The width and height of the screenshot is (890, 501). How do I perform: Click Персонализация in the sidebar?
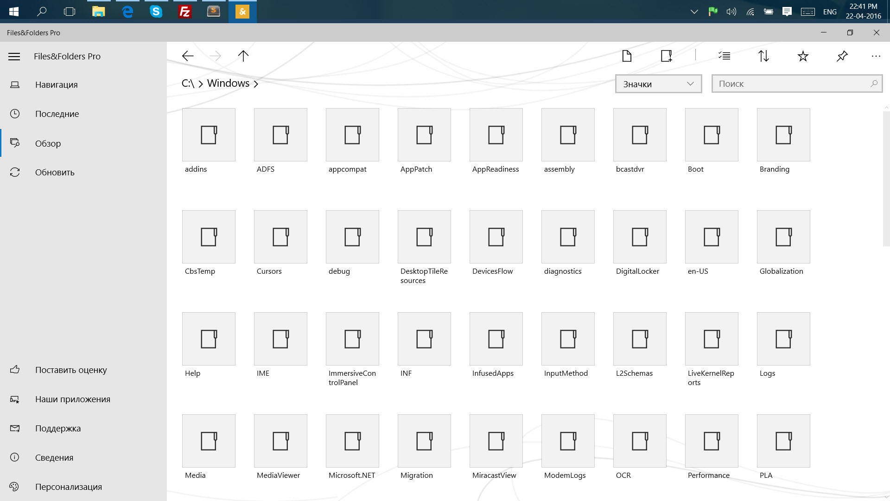click(x=69, y=487)
